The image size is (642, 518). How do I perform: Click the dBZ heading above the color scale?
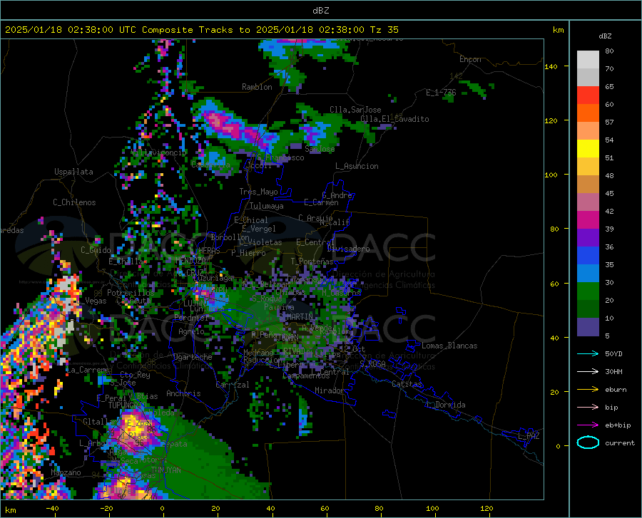tap(605, 36)
